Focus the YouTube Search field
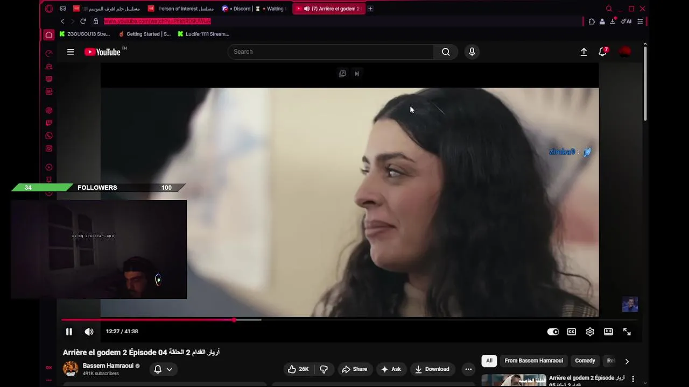 [x=331, y=52]
